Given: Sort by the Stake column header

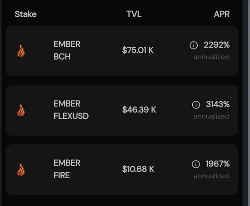Looking at the screenshot, I should click(25, 14).
